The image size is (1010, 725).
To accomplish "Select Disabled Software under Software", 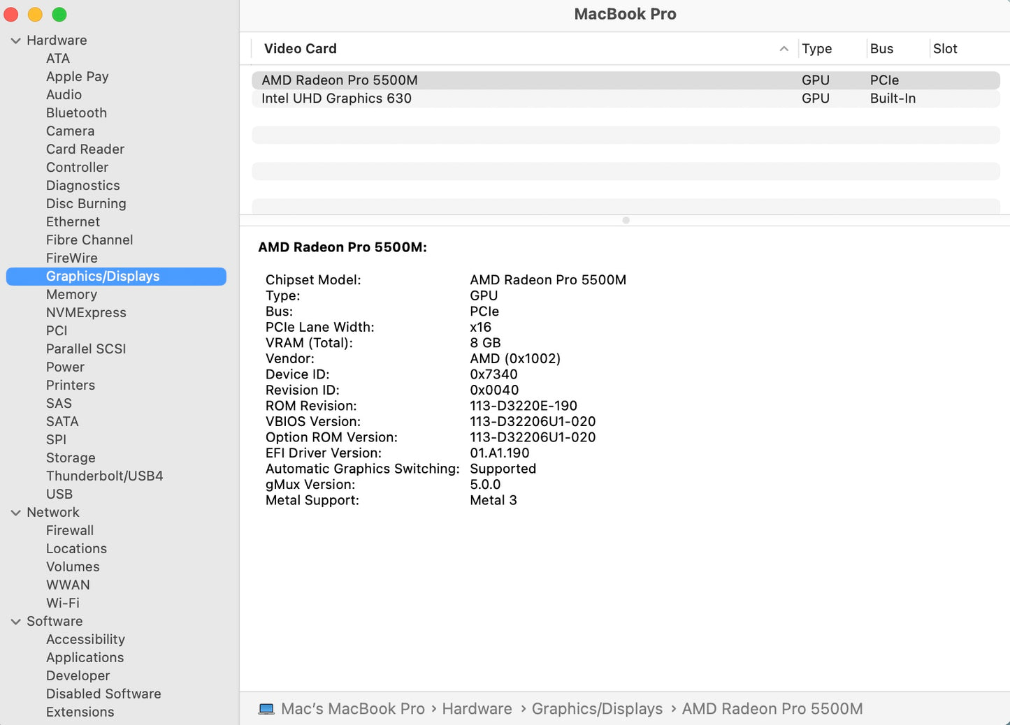I will tap(103, 694).
